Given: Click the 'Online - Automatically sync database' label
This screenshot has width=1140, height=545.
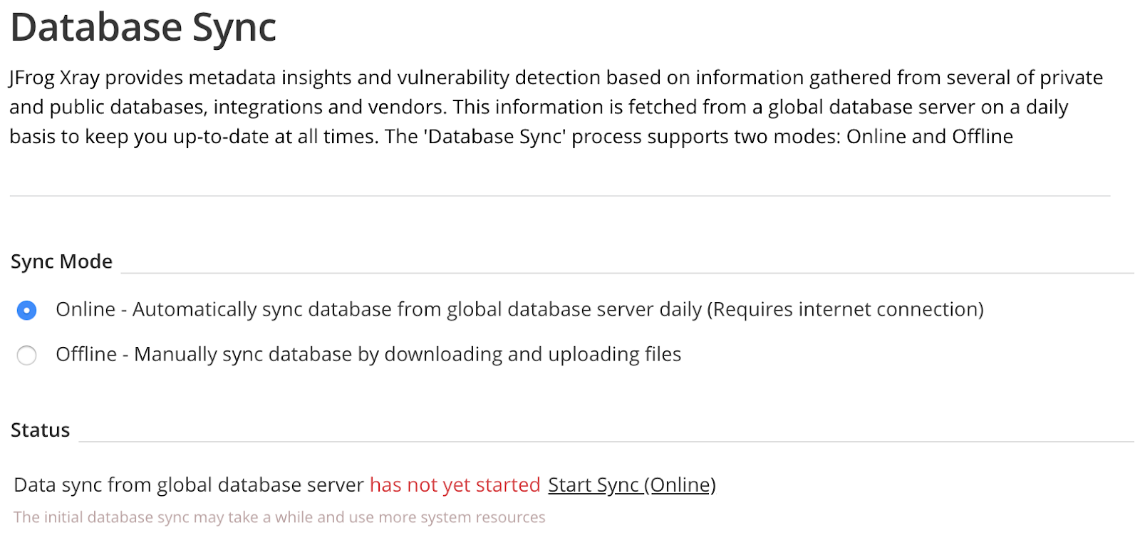Looking at the screenshot, I should coord(519,310).
